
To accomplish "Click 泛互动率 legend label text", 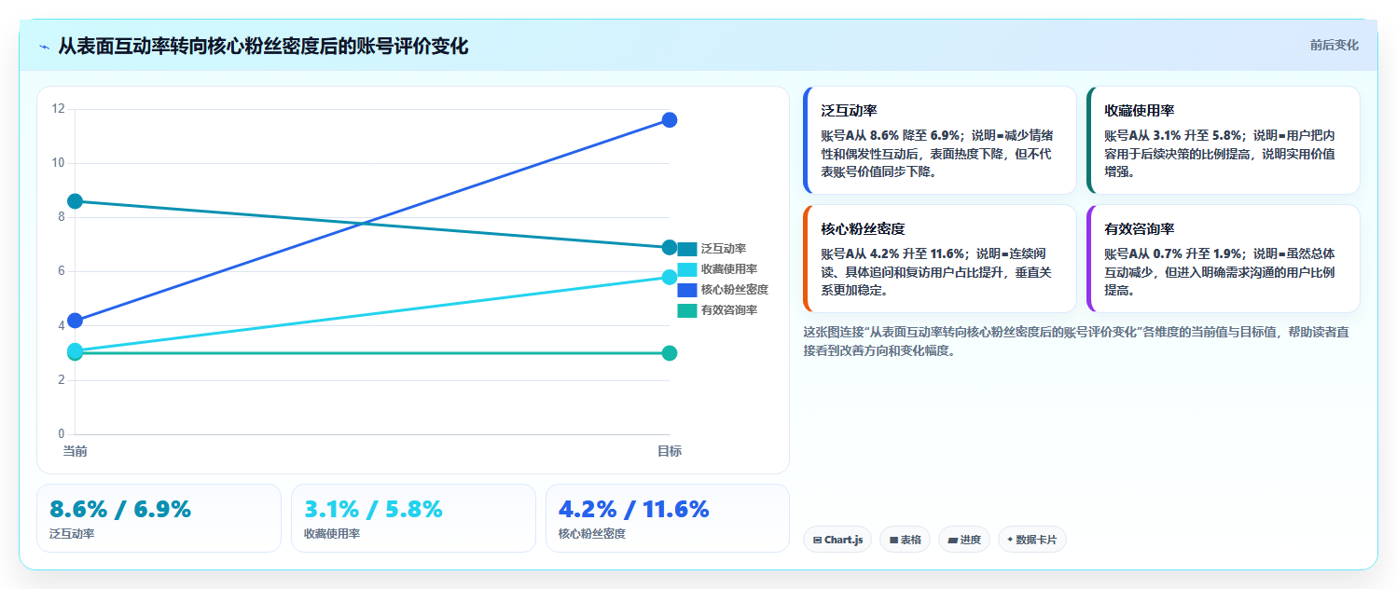I will pos(724,249).
